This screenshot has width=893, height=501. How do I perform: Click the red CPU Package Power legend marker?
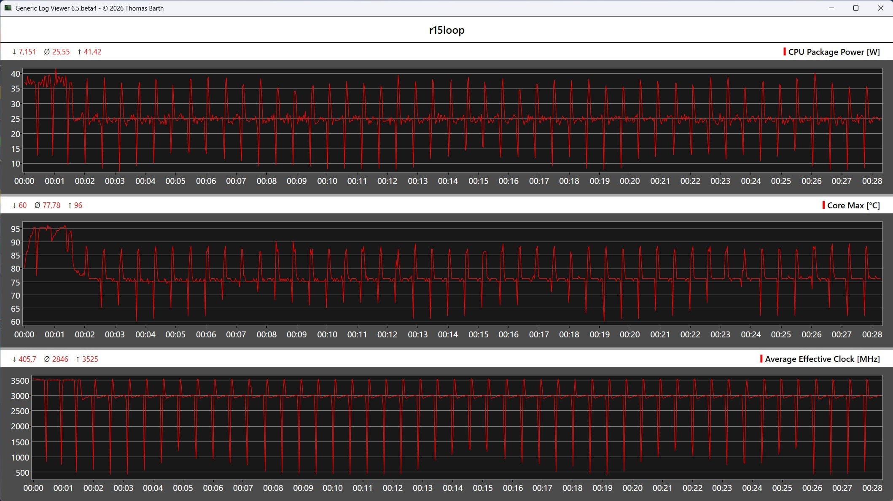pyautogui.click(x=784, y=51)
